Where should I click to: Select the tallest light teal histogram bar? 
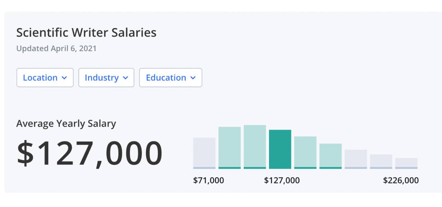click(x=255, y=147)
